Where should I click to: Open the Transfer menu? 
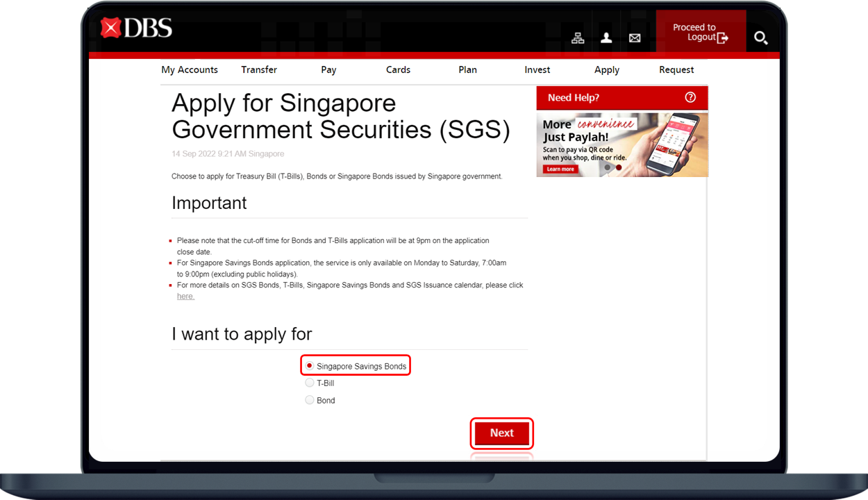pyautogui.click(x=259, y=69)
